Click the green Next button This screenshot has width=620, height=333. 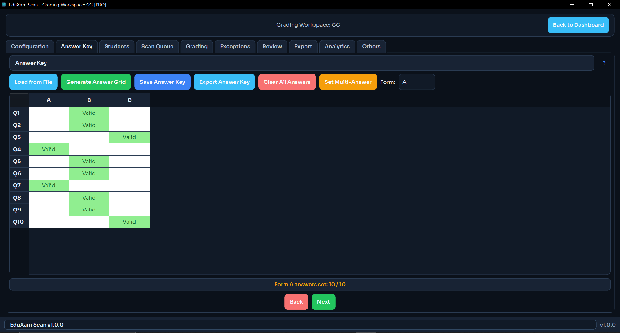coord(323,302)
